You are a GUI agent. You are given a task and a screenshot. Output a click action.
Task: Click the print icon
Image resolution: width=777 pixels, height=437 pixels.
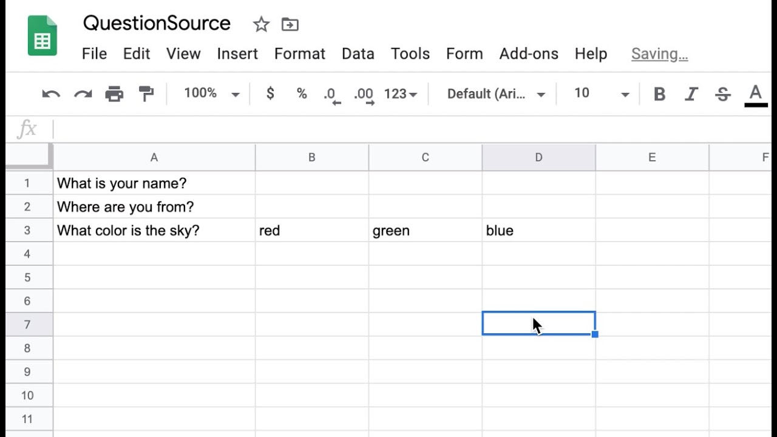point(114,94)
